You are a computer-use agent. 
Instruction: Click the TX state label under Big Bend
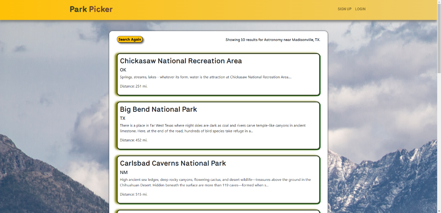[123, 118]
